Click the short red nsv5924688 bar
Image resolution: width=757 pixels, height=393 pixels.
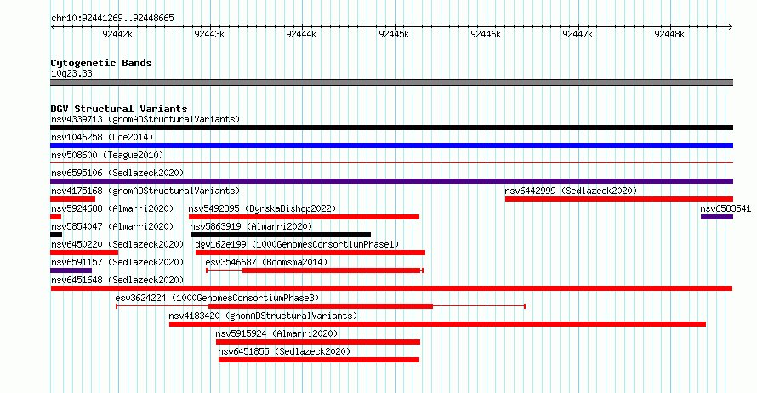coord(55,217)
